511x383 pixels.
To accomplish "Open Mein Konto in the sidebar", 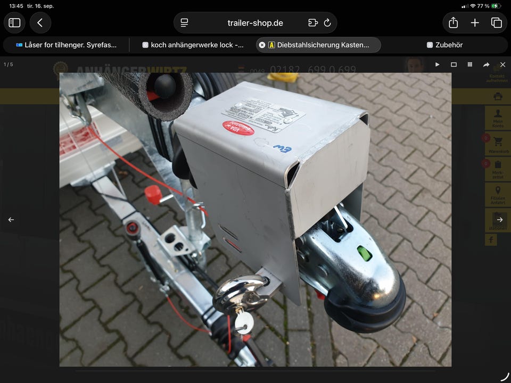I will click(498, 118).
